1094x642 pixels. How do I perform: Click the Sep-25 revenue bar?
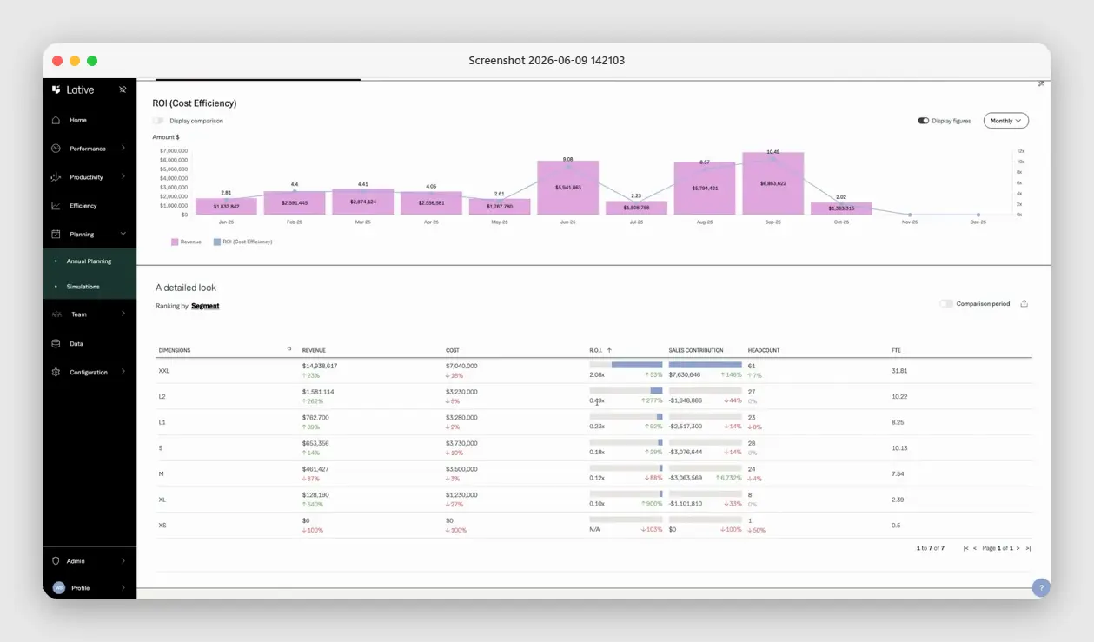point(772,183)
